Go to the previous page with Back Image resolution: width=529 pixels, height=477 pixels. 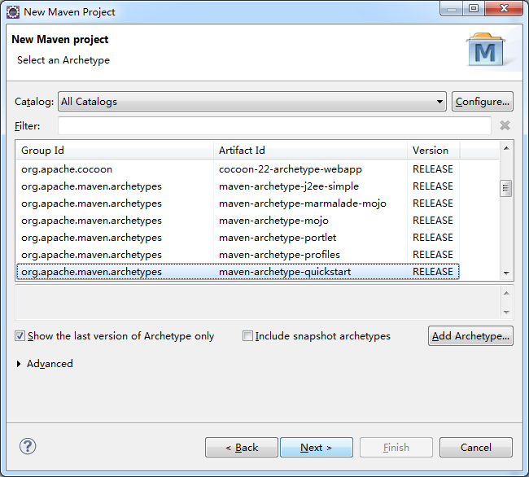tap(242, 448)
